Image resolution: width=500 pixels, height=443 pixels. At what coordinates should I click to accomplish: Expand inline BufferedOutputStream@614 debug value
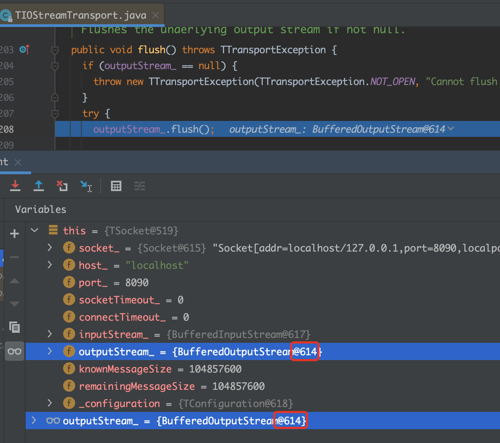click(x=451, y=129)
